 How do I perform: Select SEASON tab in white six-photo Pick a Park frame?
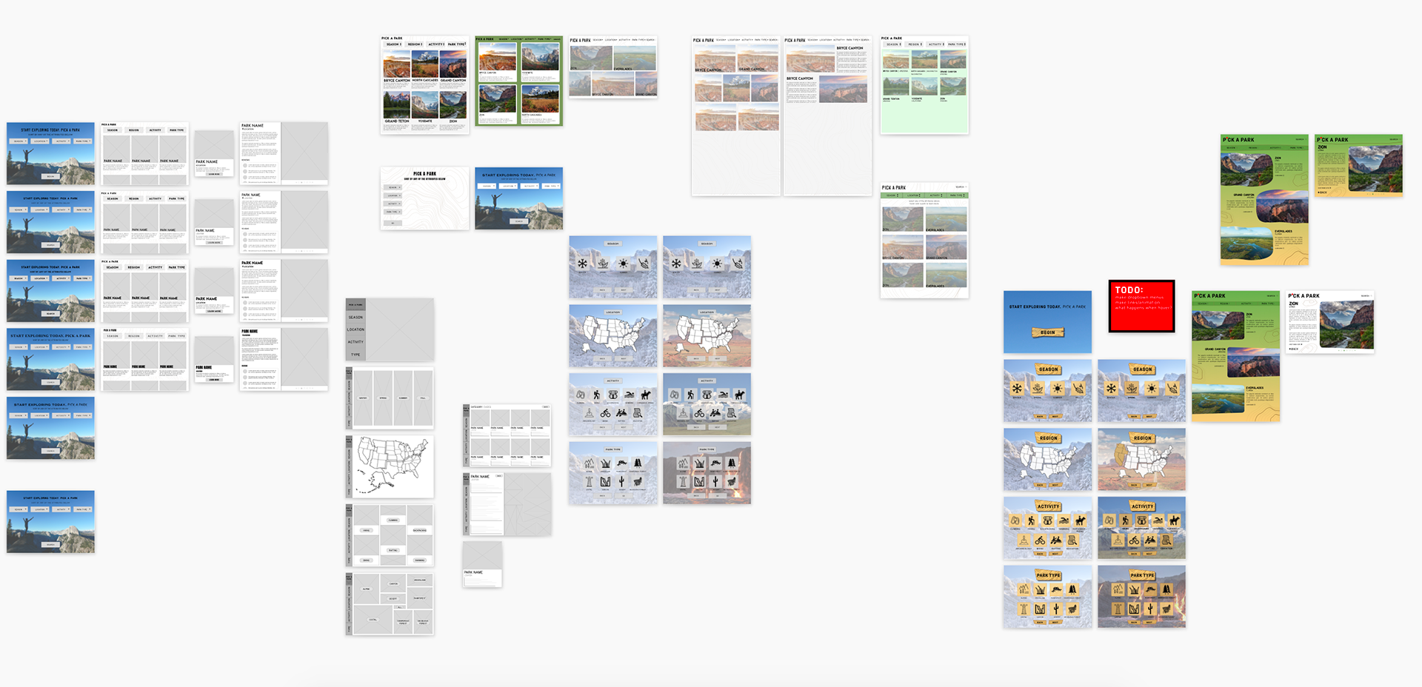click(x=393, y=44)
